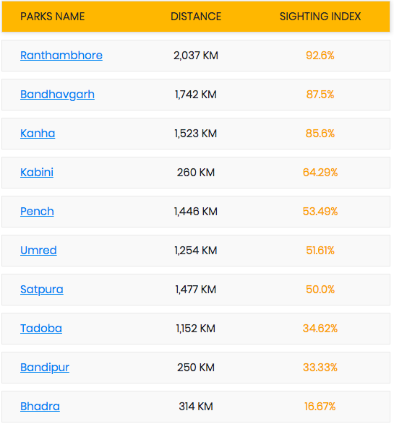394x429 pixels.
Task: Click the DISTANCE column header
Action: (196, 17)
